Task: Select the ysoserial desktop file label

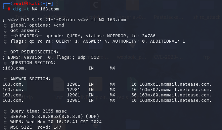Action: [132, 17]
